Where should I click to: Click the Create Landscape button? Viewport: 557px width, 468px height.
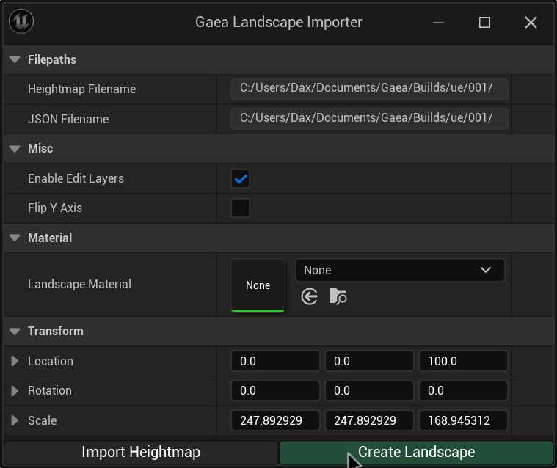click(416, 453)
